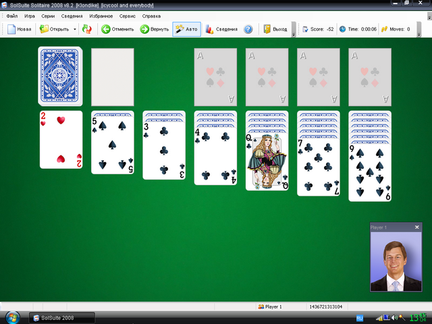The width and height of the screenshot is (432, 324).
Task: Click the volume speaker tray icon
Action: click(x=394, y=318)
